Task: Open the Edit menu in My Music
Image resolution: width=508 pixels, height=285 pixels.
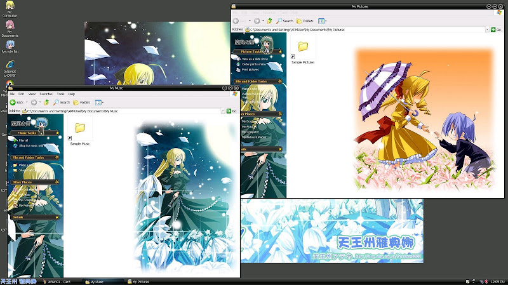Action: 21,94
